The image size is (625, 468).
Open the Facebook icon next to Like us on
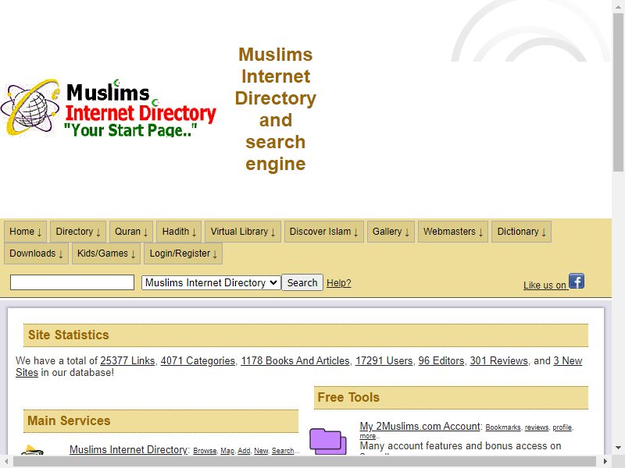577,281
